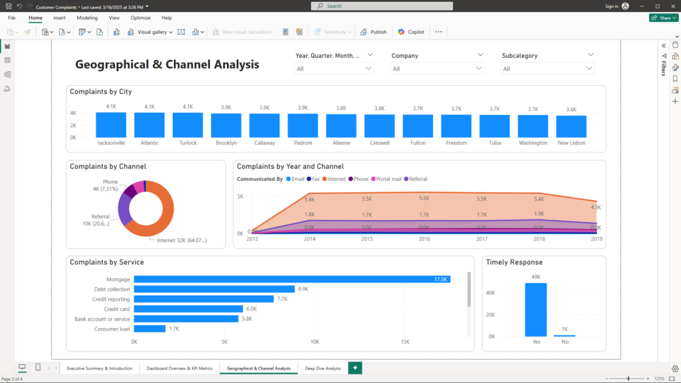Open the Modeling ribbon tab

click(87, 18)
